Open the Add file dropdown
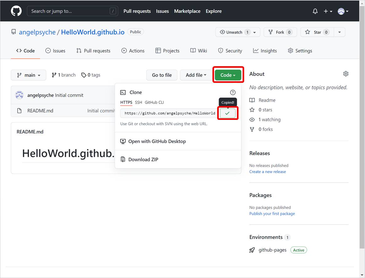The height and width of the screenshot is (278, 365). [196, 75]
